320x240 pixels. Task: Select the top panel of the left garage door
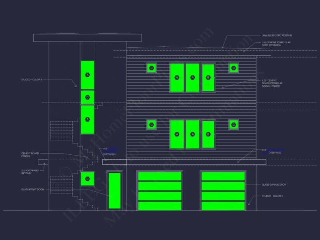[160, 176]
